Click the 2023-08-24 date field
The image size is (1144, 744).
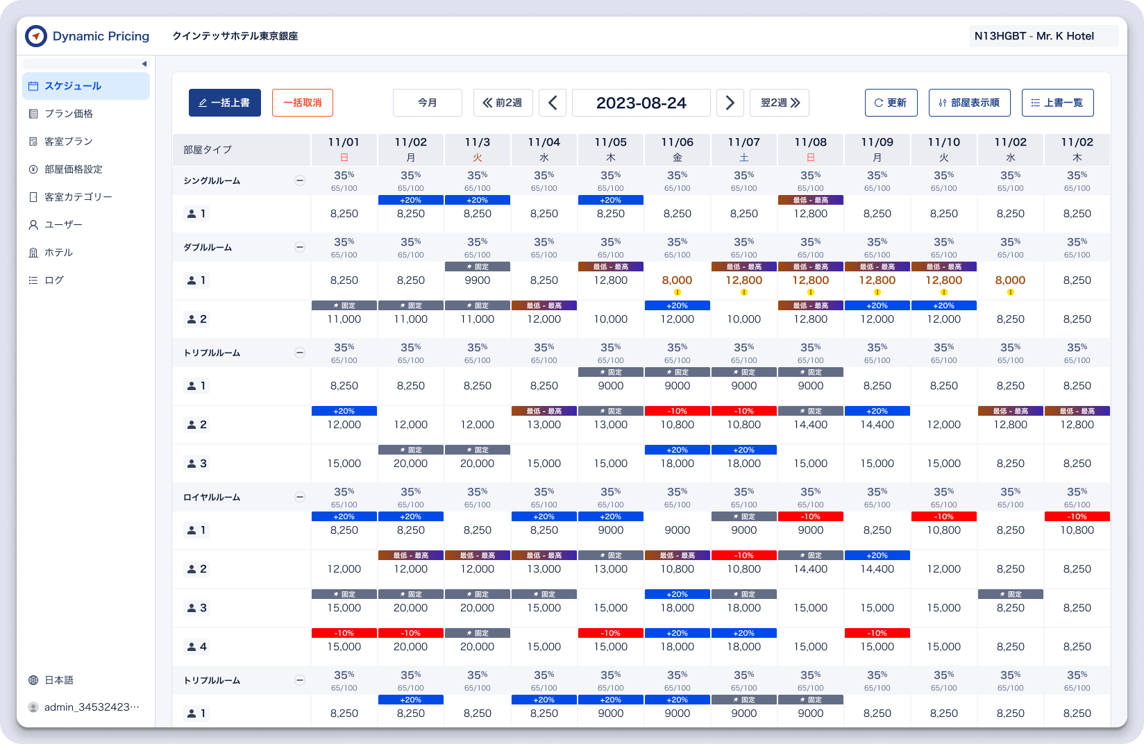click(641, 103)
